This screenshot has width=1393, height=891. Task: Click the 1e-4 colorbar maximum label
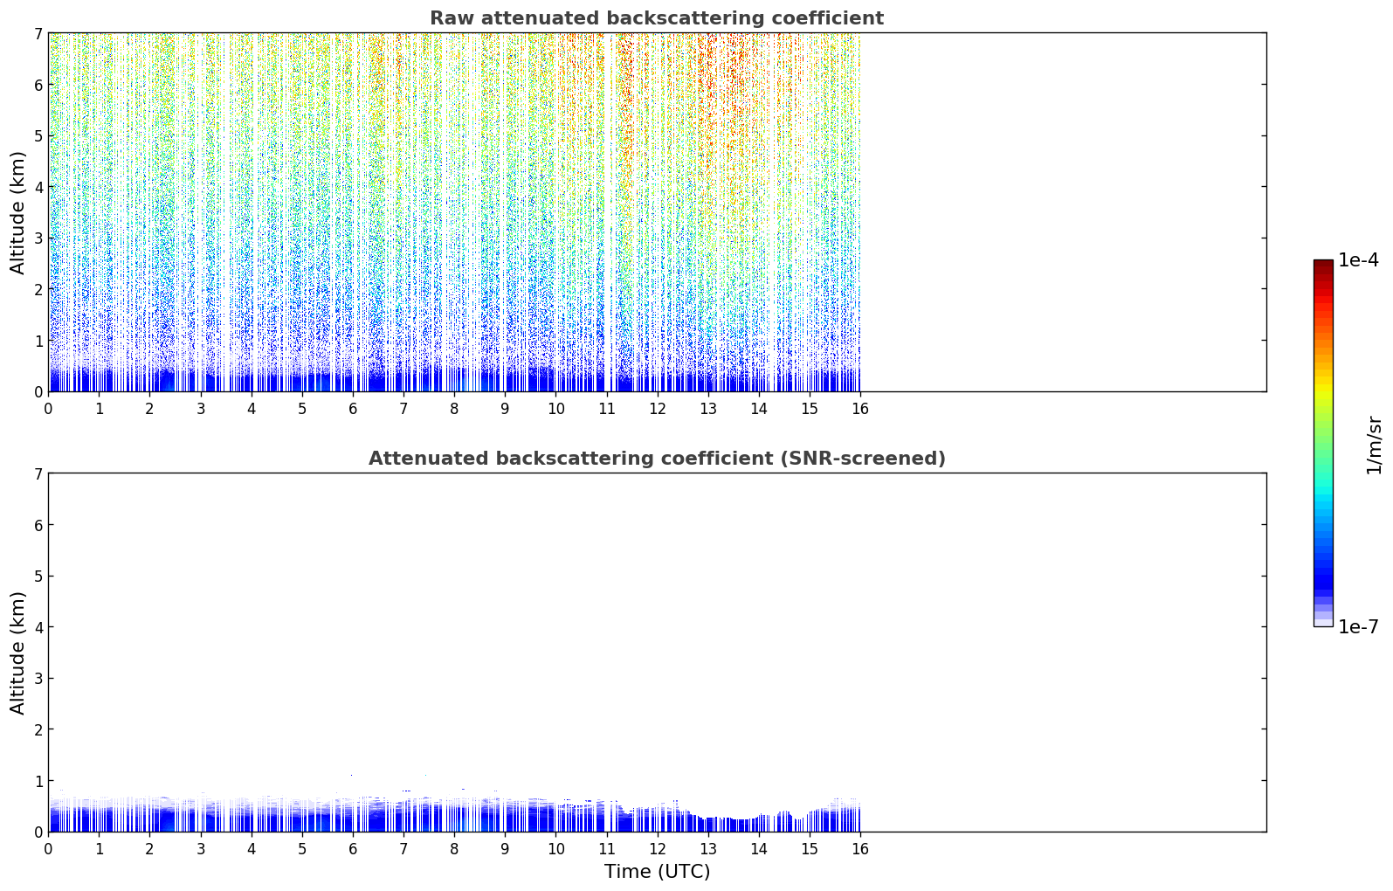pyautogui.click(x=1358, y=260)
